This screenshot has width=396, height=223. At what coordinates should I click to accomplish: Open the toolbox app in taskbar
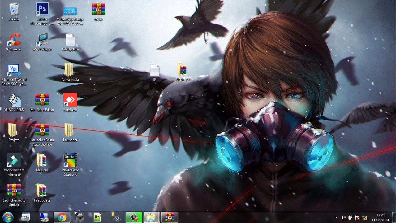(26, 217)
